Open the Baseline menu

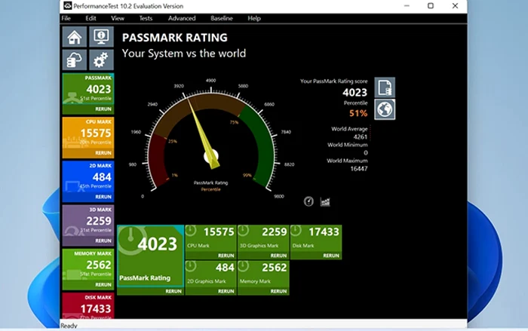[222, 18]
